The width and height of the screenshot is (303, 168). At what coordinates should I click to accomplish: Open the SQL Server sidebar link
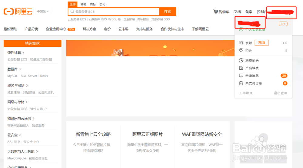(29, 76)
